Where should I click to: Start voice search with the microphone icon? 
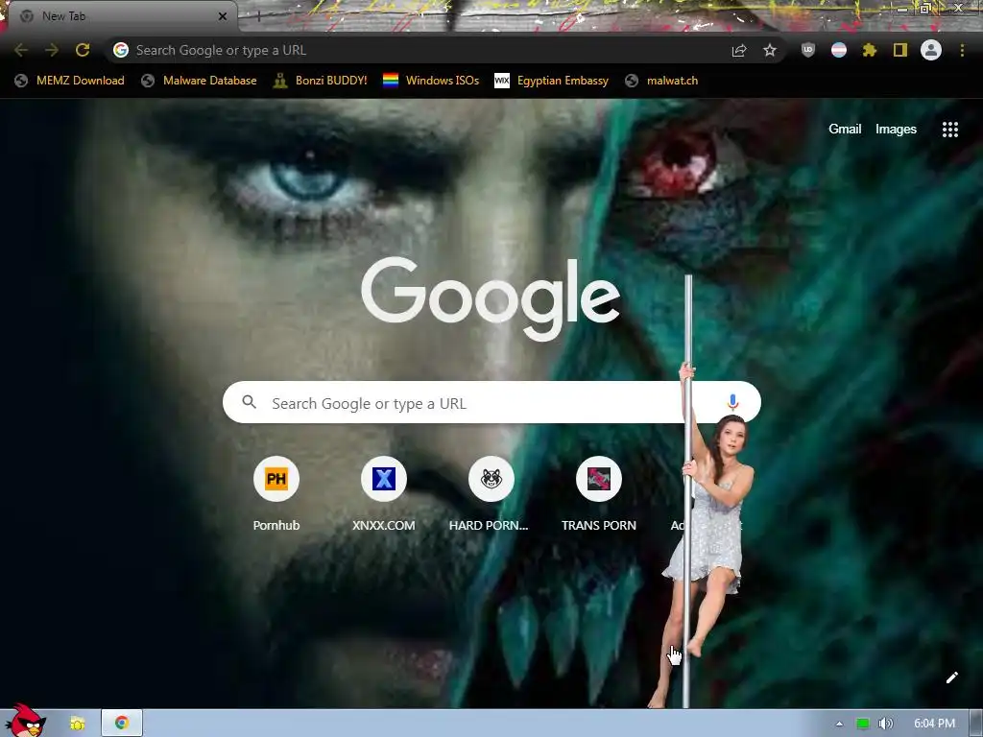[x=732, y=402]
